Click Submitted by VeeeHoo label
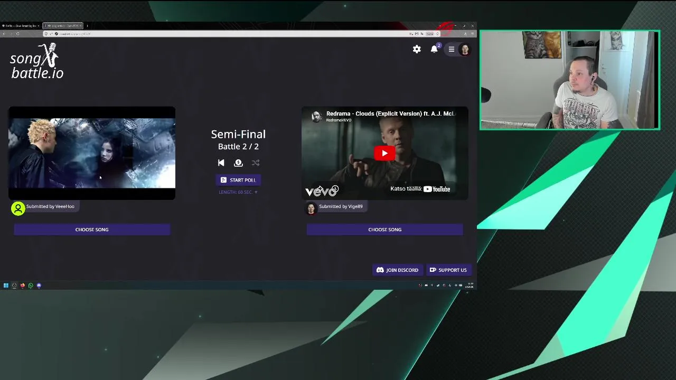Screen dimensions: 676x380 (x=50, y=206)
